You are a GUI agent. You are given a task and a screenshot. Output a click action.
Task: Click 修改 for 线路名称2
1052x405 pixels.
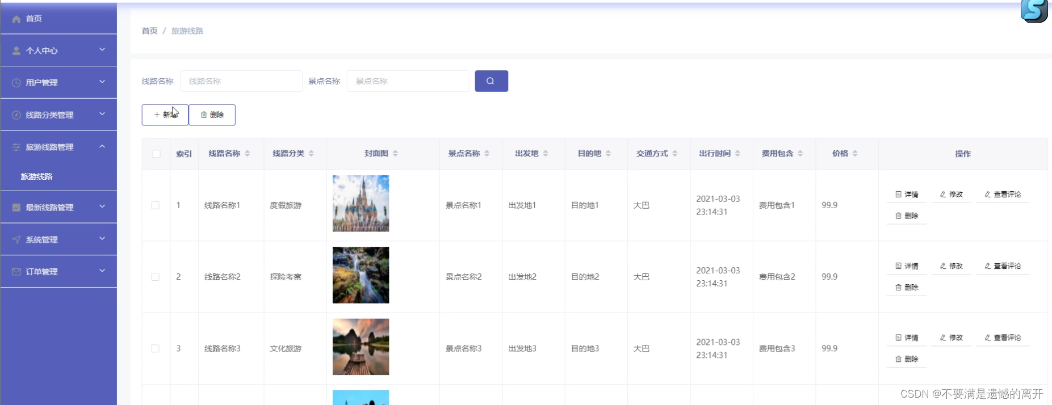952,266
